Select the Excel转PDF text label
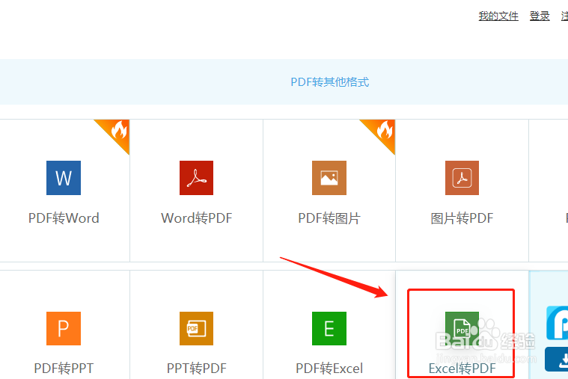This screenshot has height=379, width=568. coord(462,369)
